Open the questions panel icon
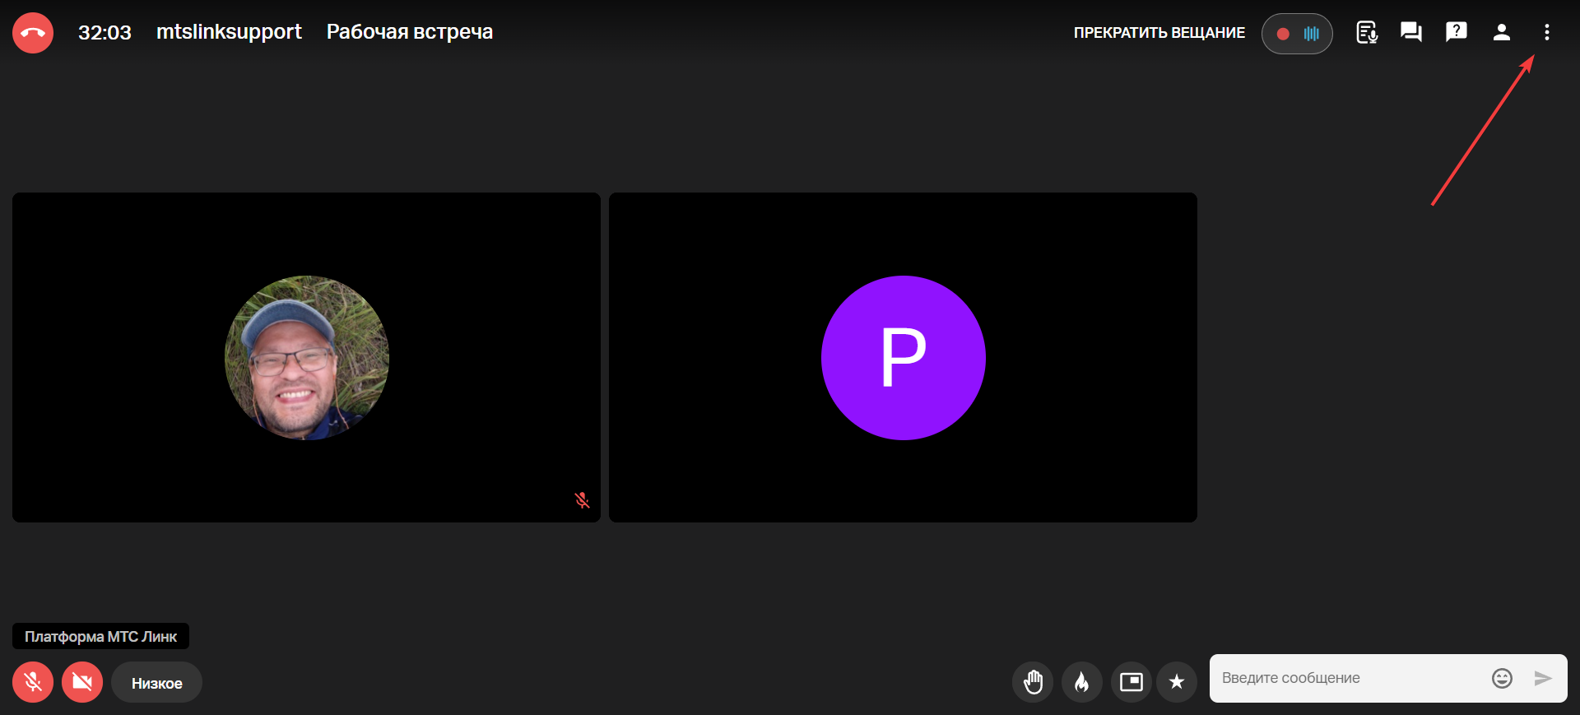 pyautogui.click(x=1456, y=33)
